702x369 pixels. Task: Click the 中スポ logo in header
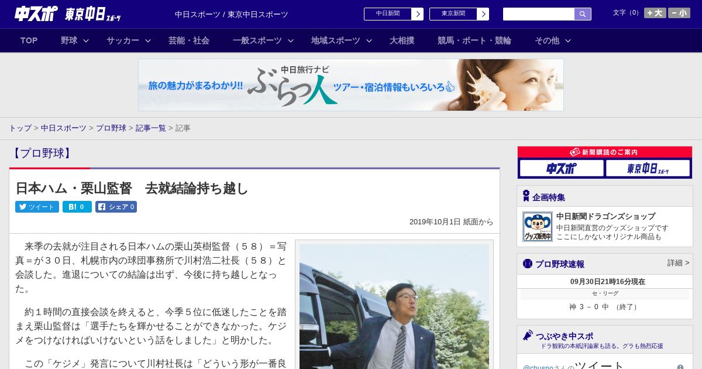click(36, 13)
